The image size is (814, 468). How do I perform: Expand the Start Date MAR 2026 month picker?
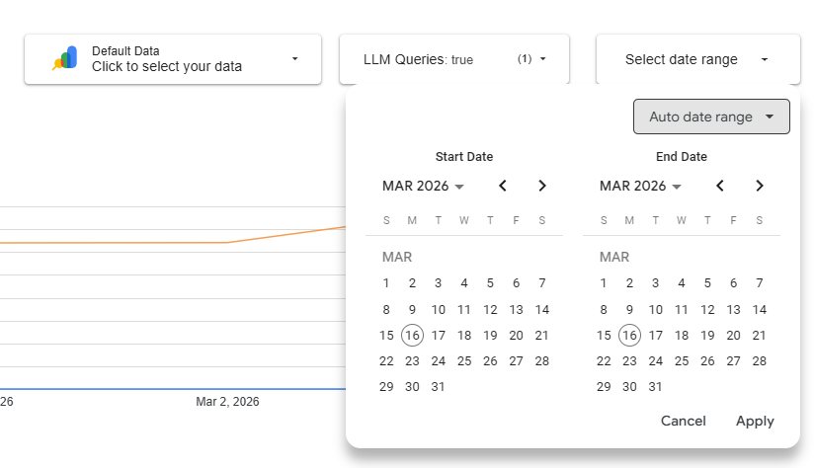[x=423, y=186]
